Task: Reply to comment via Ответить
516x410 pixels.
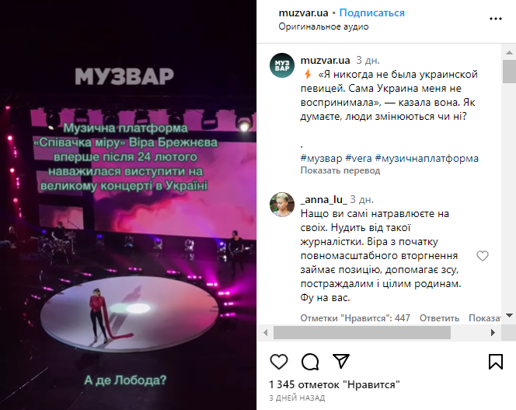Action: click(x=439, y=318)
